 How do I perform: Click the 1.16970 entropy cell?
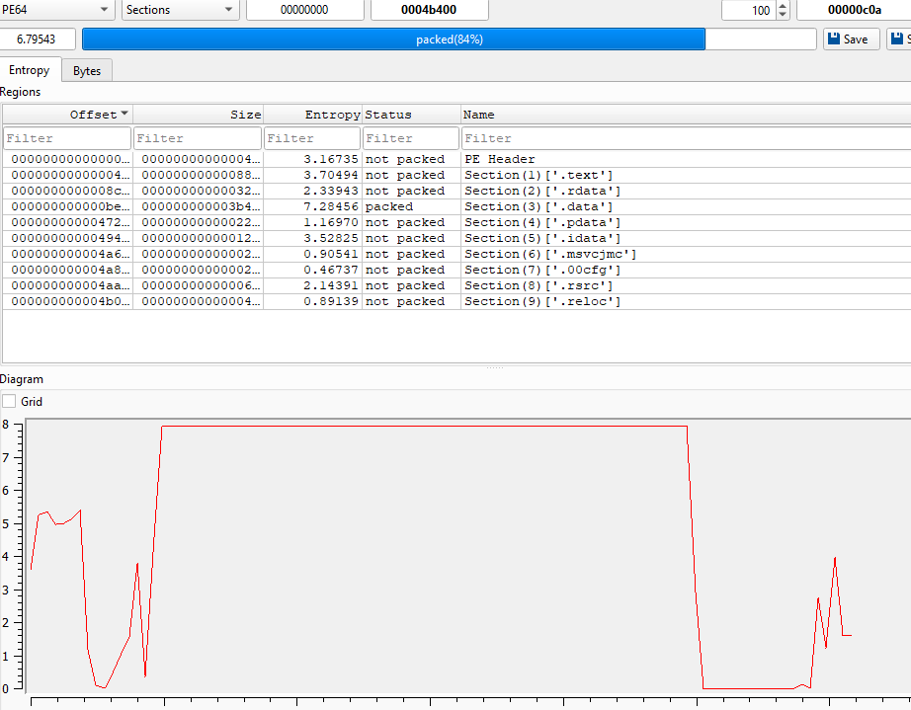313,222
